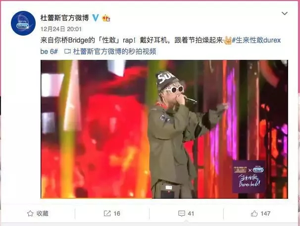Open the Durex round profile avatar
This screenshot has height=226, width=300.
pyautogui.click(x=23, y=23)
